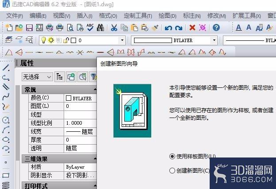This screenshot has width=276, height=189.
Task: Open the 格式(O) menu
Action: (108, 16)
